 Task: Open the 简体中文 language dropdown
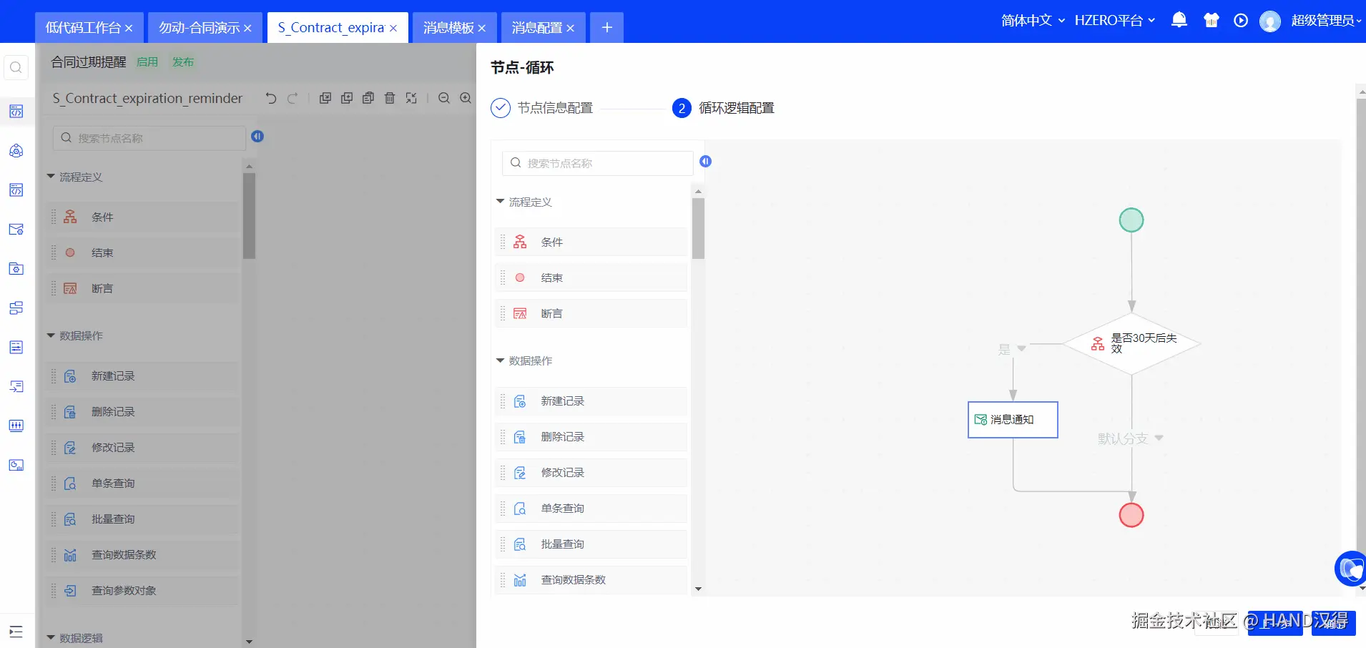pyautogui.click(x=1033, y=21)
